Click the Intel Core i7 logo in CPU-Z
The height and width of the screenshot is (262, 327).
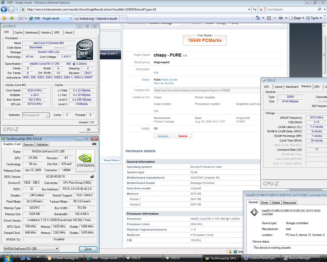tap(85, 50)
